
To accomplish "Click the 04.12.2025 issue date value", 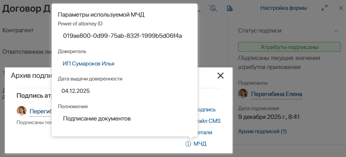I will (76, 91).
